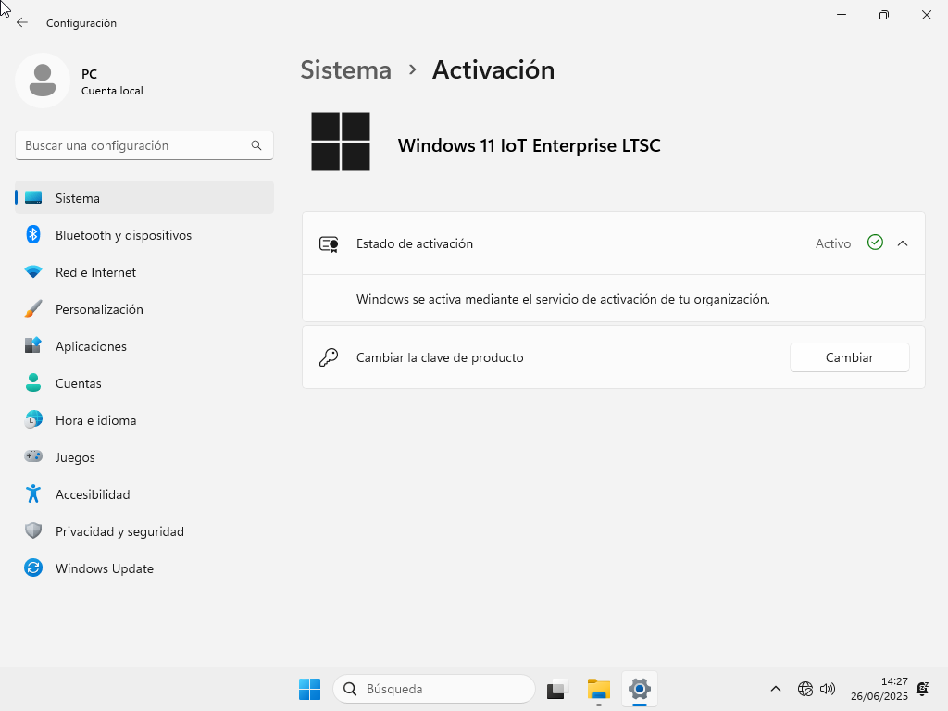The image size is (948, 711).
Task: Open the clock and date flyout
Action: tap(879, 689)
